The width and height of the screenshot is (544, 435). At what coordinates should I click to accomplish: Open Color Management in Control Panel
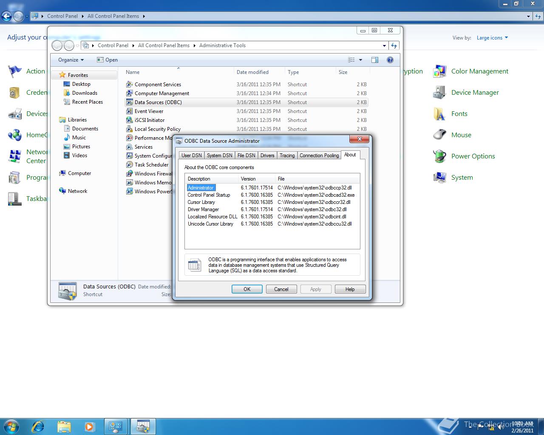pos(479,71)
